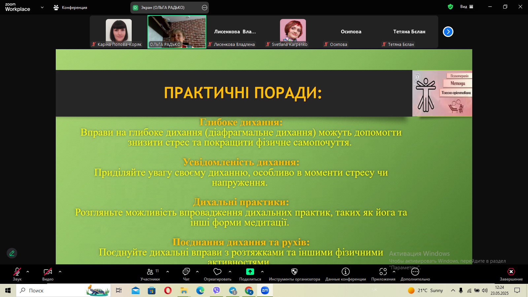This screenshot has width=528, height=297.
Task: Unmute microphone with the Звук button
Action: [17, 274]
